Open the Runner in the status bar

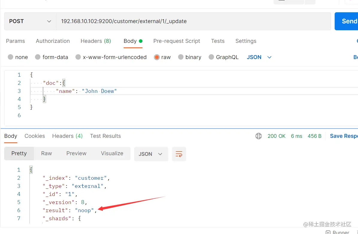(337, 232)
